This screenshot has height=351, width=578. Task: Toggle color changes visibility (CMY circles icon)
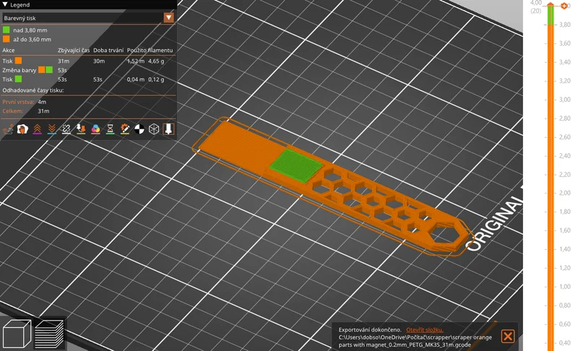click(x=95, y=129)
